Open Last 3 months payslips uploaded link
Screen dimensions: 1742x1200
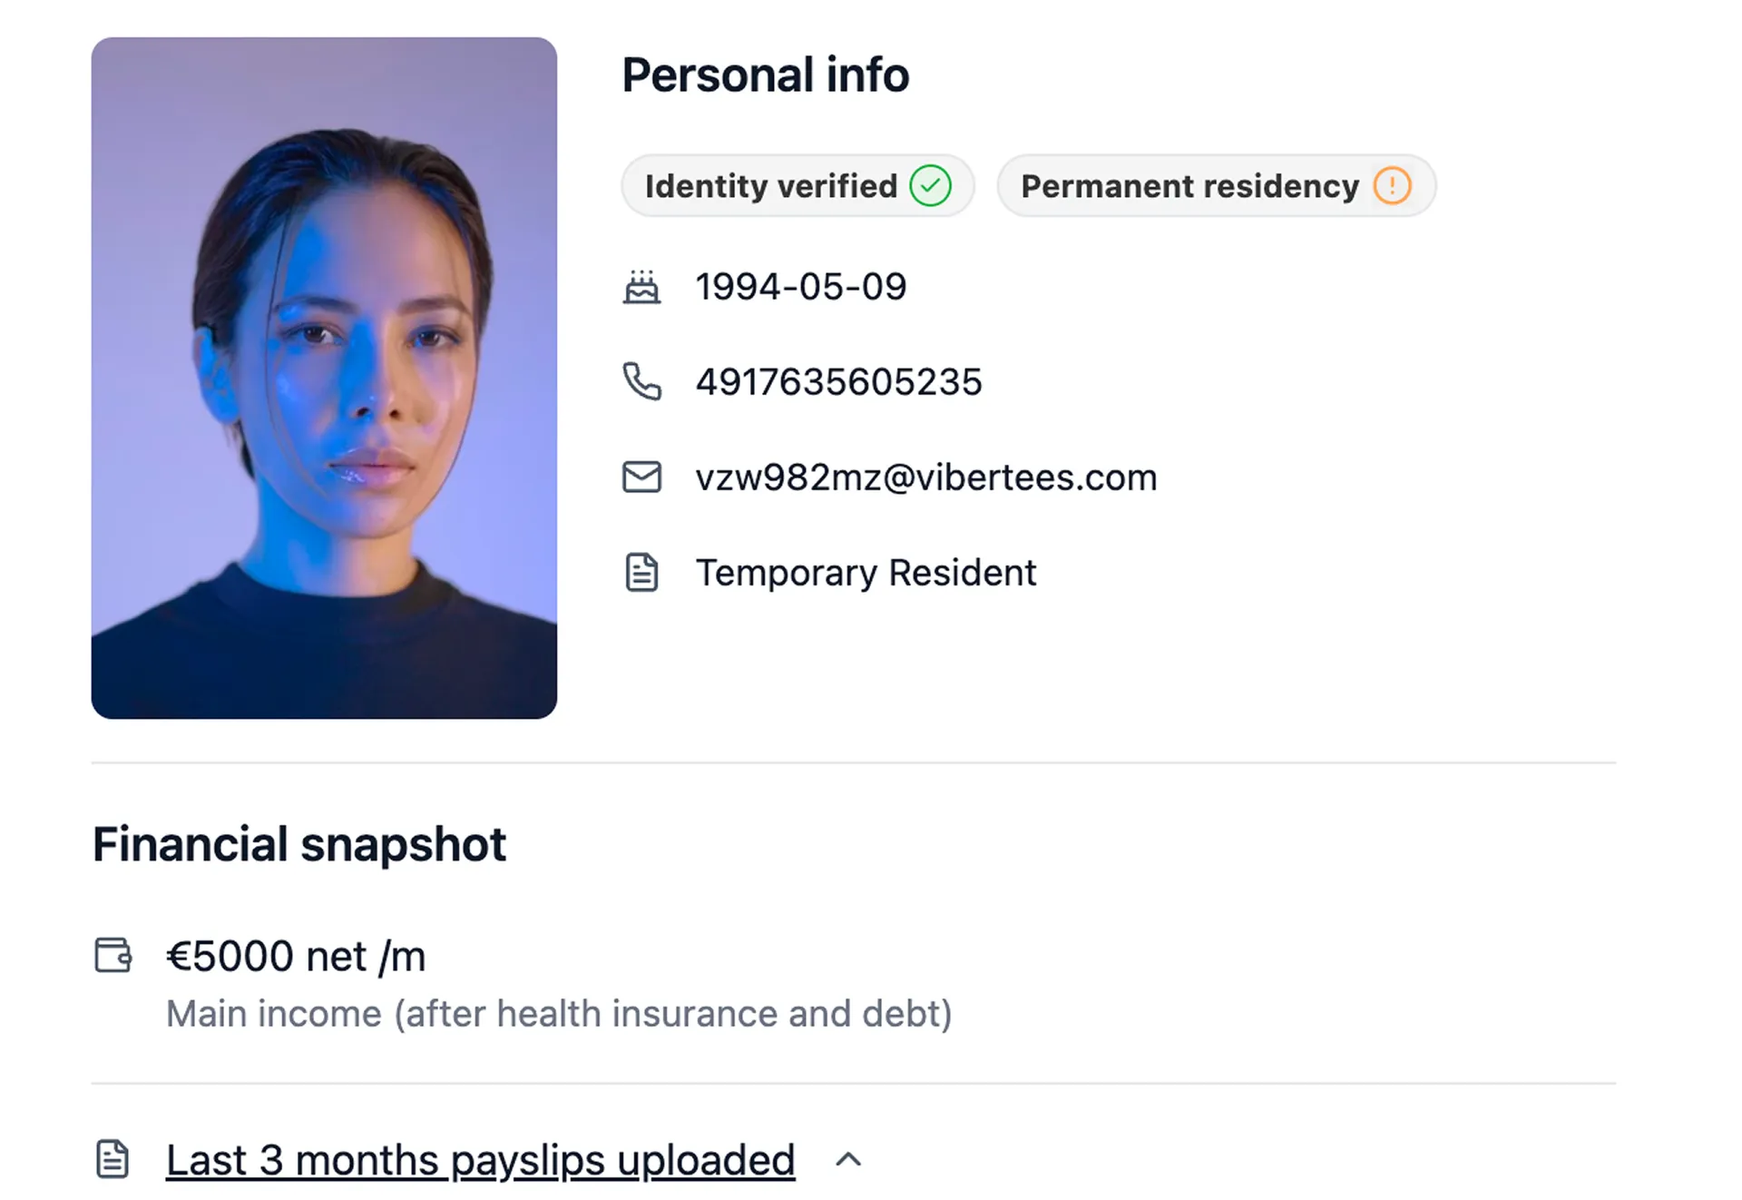(x=480, y=1160)
